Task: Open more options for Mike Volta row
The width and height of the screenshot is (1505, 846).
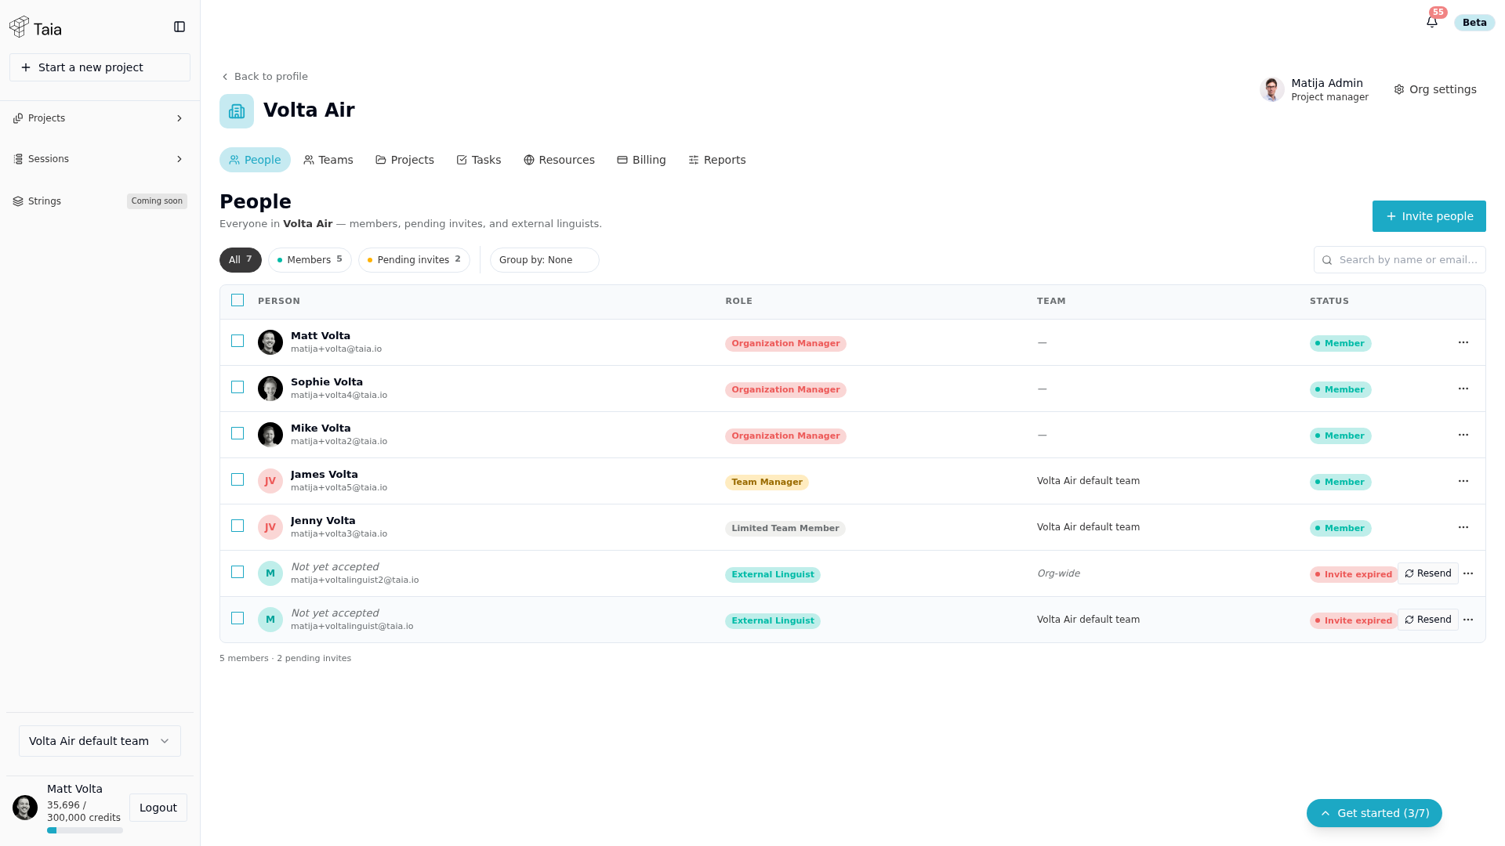Action: coord(1463,436)
